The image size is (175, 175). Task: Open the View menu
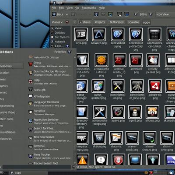70,8
